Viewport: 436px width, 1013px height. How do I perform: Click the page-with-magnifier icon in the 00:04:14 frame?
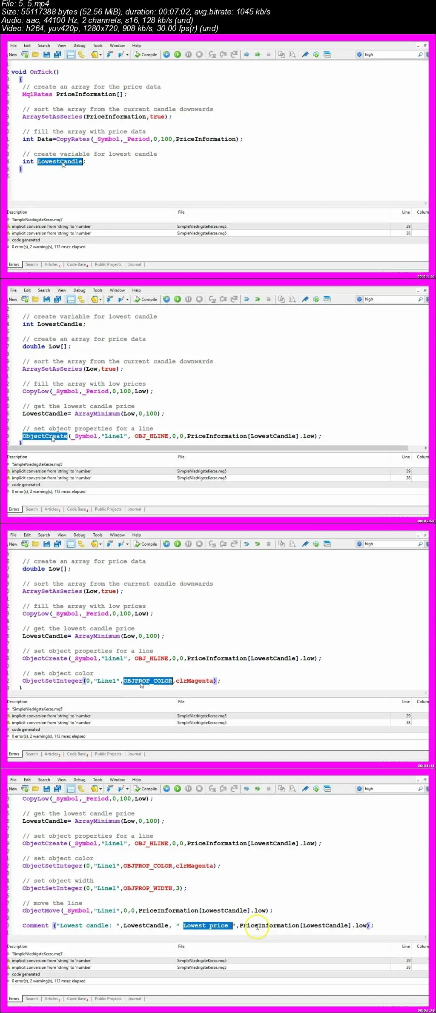pyautogui.click(x=292, y=544)
